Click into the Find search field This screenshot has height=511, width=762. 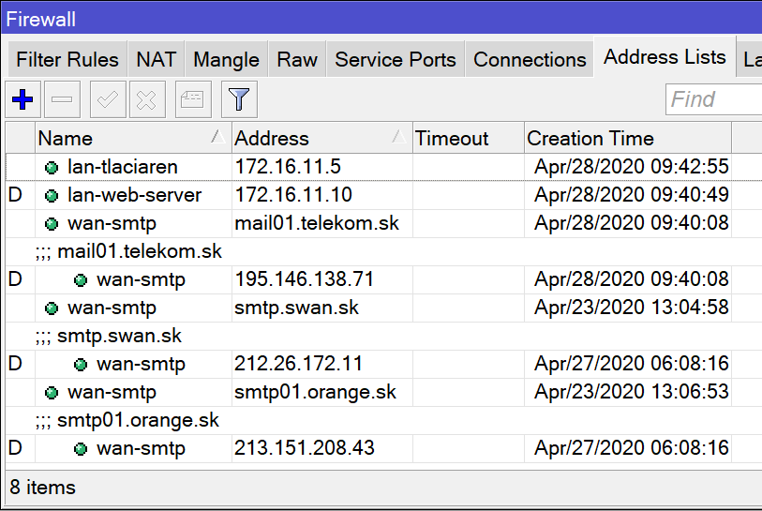point(714,99)
